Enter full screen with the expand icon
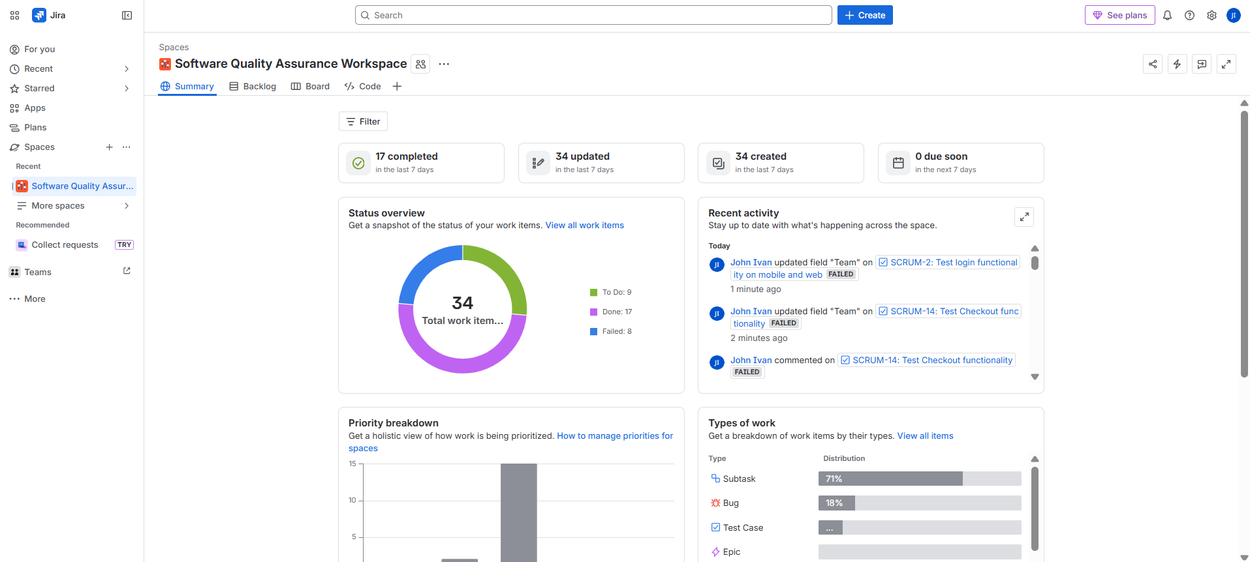 [x=1227, y=64]
